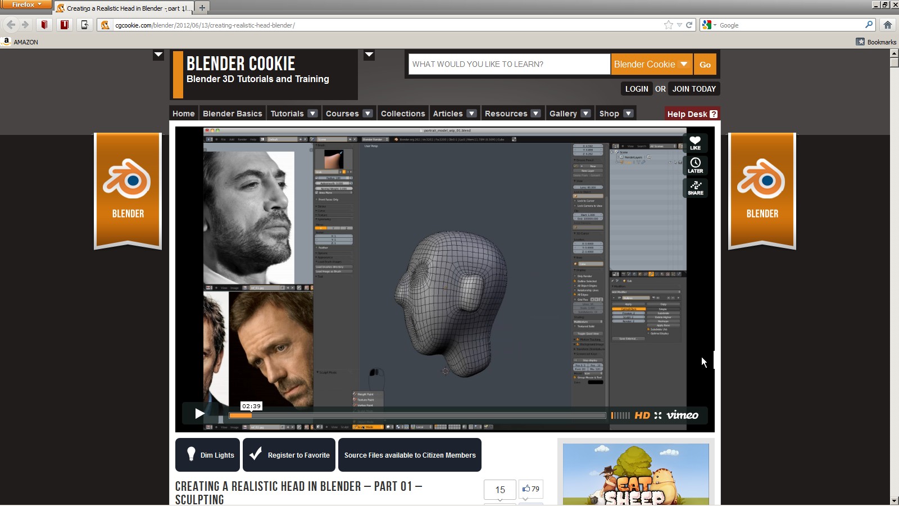Open the Tutorials nav label
The width and height of the screenshot is (899, 506).
[287, 113]
